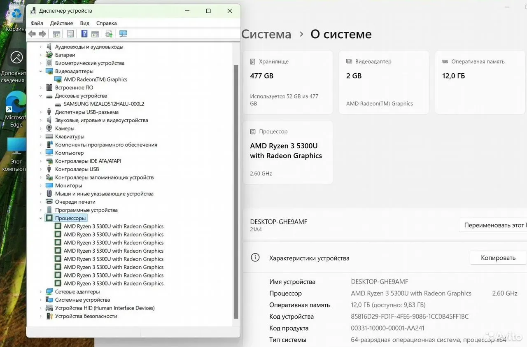Open the Файл menu
Viewport: 527px width, 347px height.
click(x=37, y=23)
